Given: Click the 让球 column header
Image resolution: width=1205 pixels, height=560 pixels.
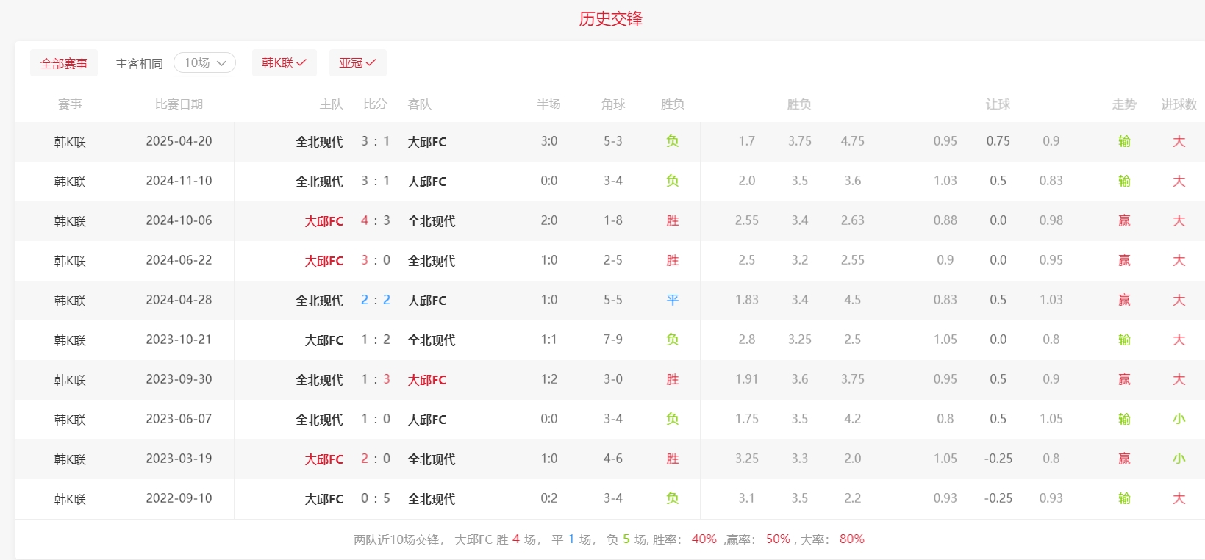Looking at the screenshot, I should click(x=998, y=104).
